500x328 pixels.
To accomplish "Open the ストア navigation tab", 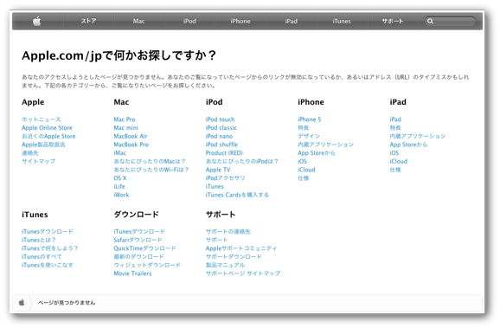I will [x=88, y=21].
